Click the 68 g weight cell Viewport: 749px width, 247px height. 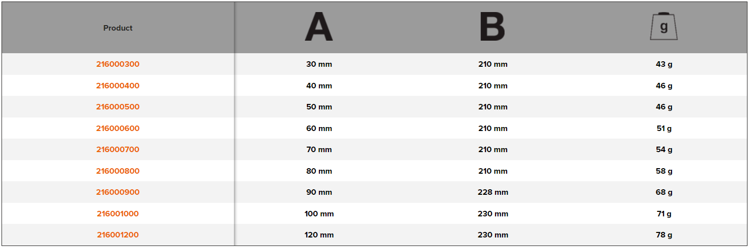(x=664, y=192)
